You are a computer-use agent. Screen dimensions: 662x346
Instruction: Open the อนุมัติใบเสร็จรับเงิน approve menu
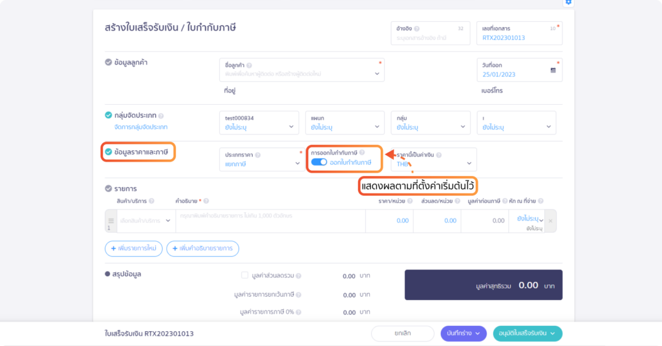point(528,334)
